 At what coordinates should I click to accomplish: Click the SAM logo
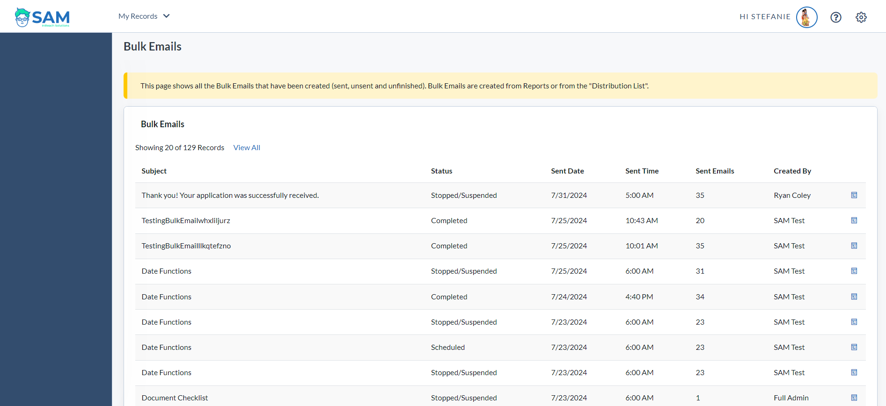(42, 17)
